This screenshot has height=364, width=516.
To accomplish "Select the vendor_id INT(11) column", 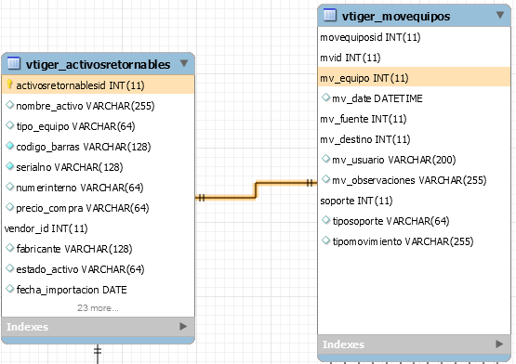I will click(98, 228).
